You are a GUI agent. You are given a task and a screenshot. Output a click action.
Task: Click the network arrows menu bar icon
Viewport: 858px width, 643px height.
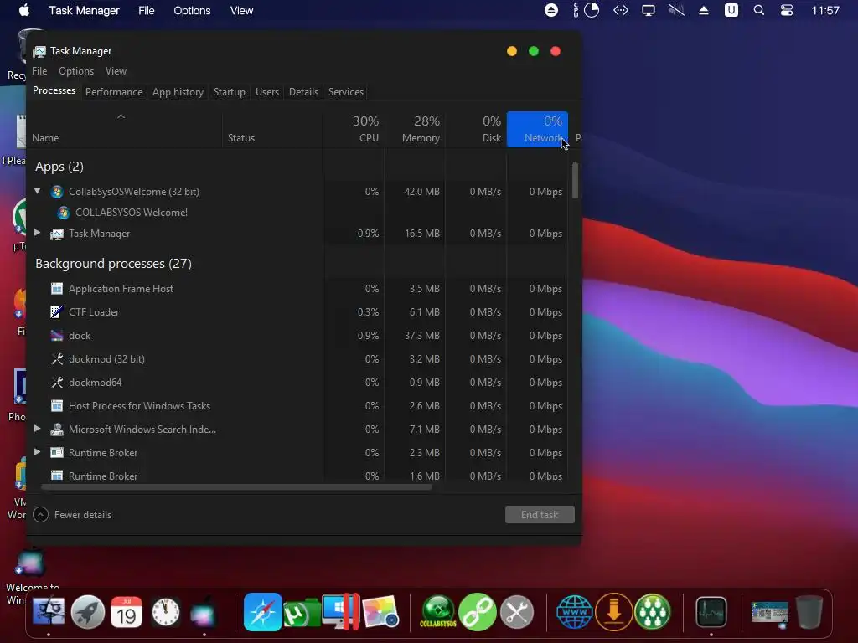tap(621, 10)
